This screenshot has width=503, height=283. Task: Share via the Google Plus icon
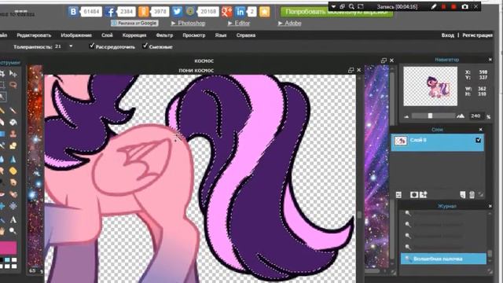pos(226,12)
